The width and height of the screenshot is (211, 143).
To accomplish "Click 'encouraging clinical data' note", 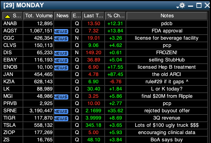I will (x=167, y=132).
